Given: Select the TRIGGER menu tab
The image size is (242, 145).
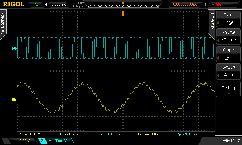Looking at the screenshot, I should [212, 23].
